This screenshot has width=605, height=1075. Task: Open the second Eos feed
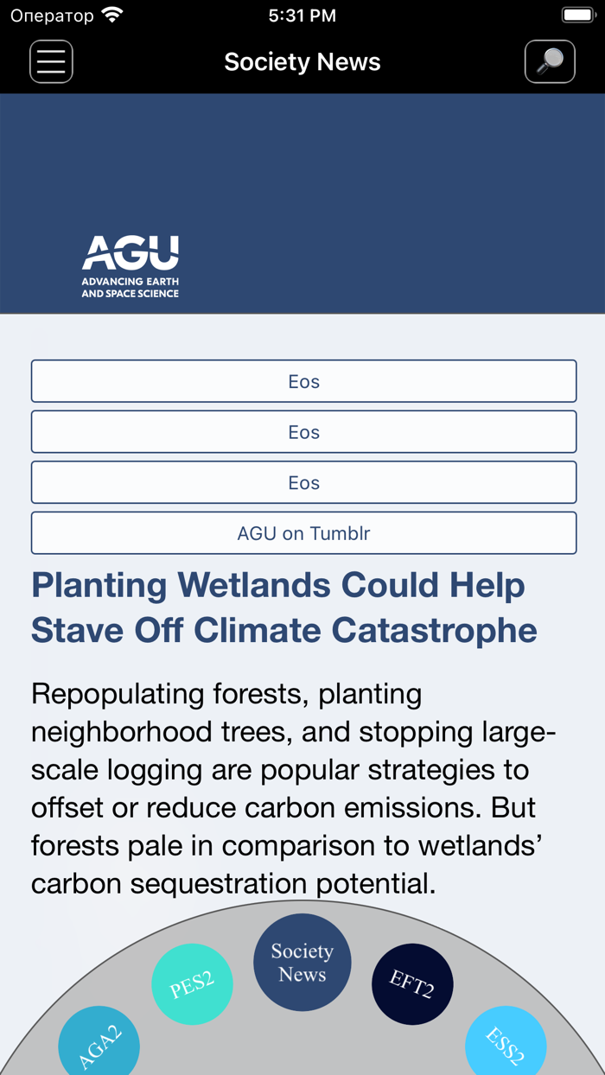tap(303, 431)
